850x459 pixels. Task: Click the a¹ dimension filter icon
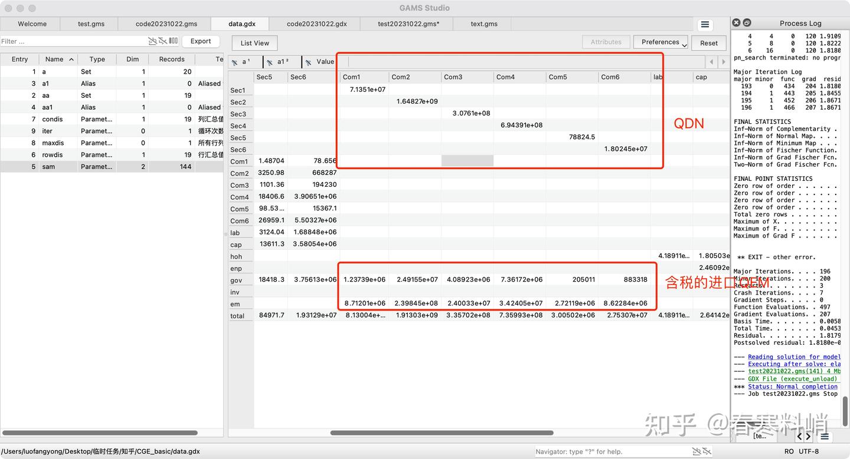tap(234, 62)
